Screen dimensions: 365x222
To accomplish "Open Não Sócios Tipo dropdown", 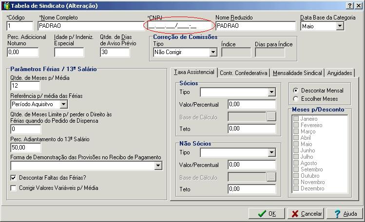I will tap(271, 152).
